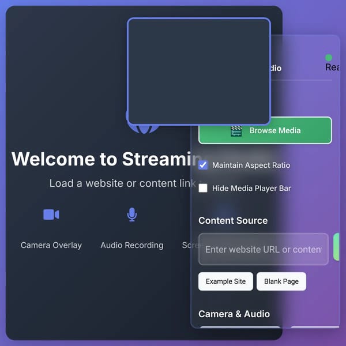Click the Content Source heading
The image size is (346, 346).
pos(233,220)
